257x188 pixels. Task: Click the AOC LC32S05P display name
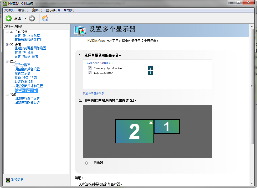(104, 73)
